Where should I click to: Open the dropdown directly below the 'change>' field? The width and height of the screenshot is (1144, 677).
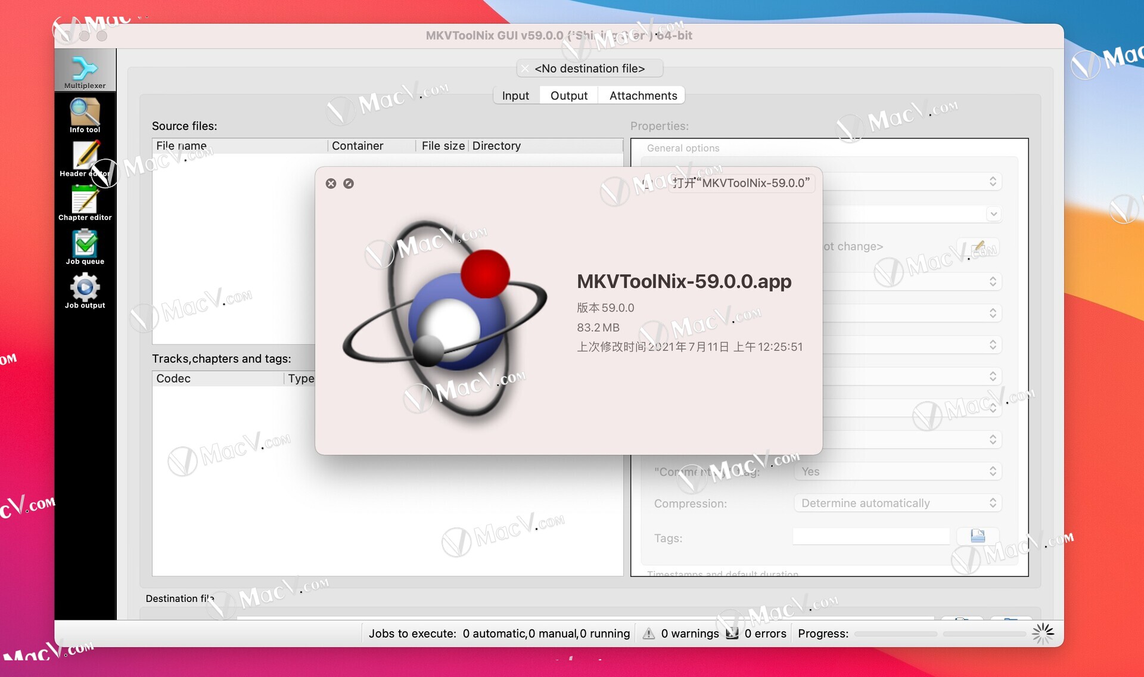(912, 281)
